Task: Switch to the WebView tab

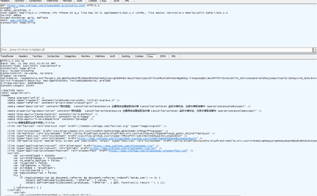Action: click(100, 56)
